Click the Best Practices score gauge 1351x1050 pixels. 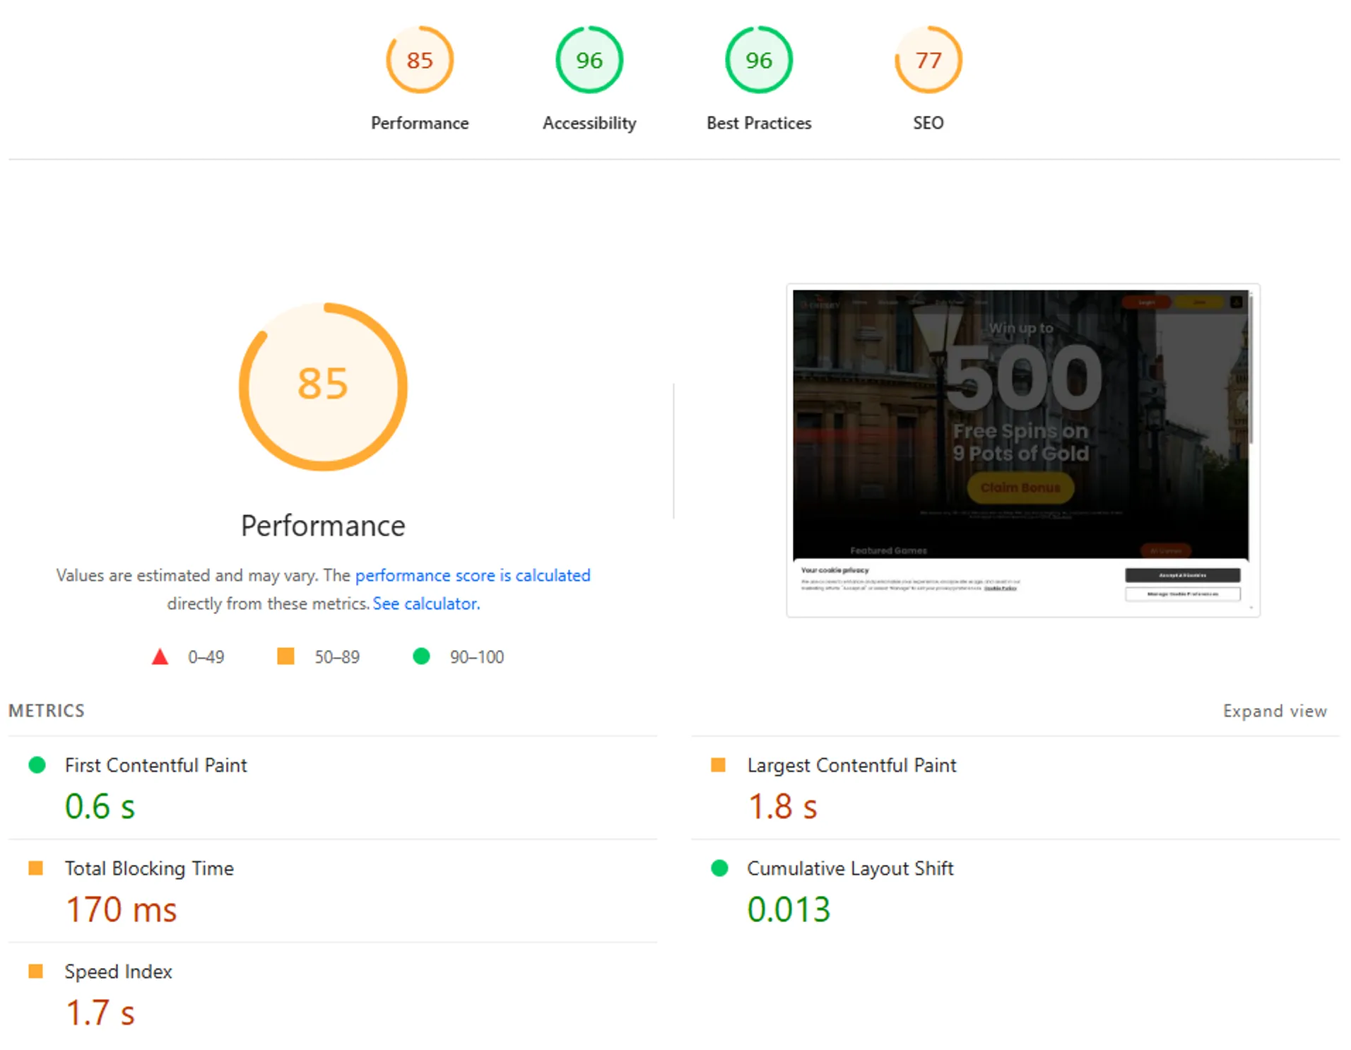[758, 60]
